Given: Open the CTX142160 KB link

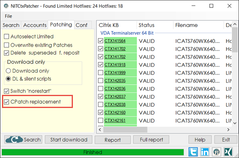Looking at the screenshot, I should pos(115,112).
